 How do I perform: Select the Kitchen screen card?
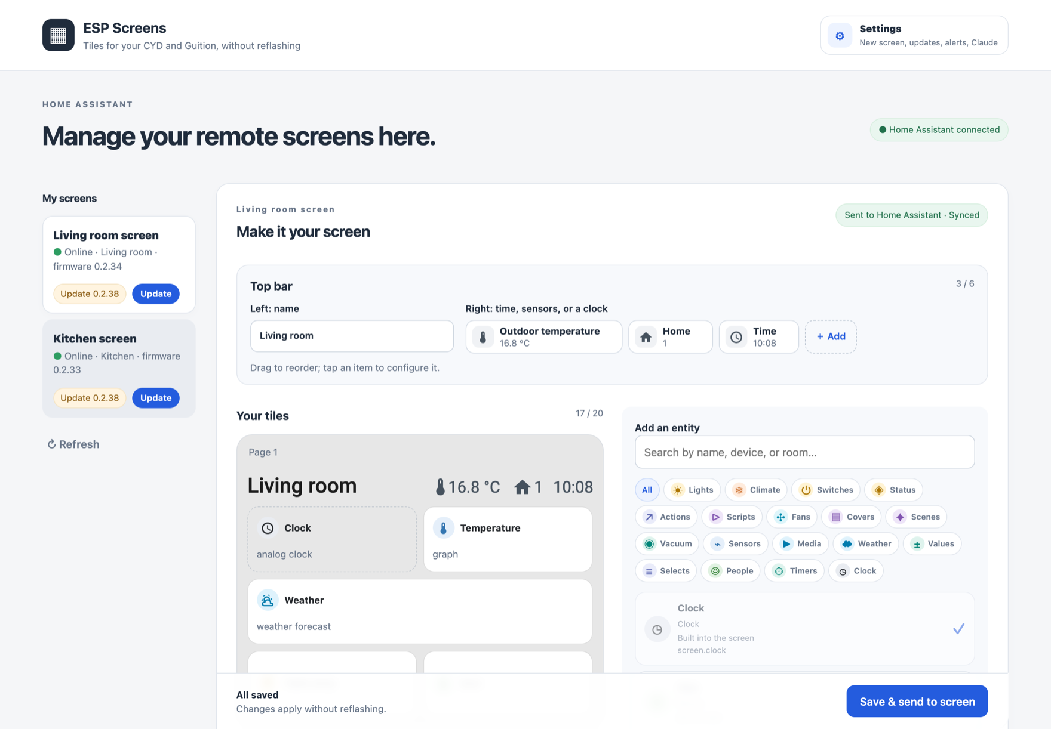(x=119, y=369)
